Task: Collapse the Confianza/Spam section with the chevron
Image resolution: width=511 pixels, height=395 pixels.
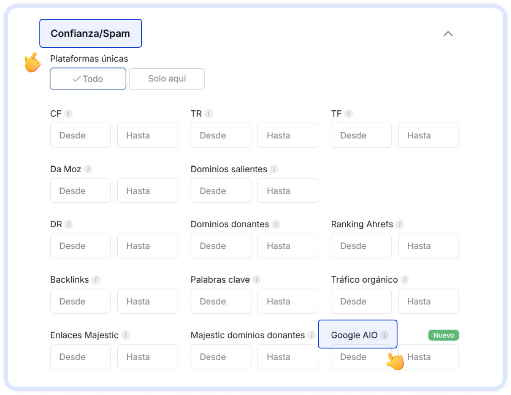Action: pyautogui.click(x=448, y=34)
